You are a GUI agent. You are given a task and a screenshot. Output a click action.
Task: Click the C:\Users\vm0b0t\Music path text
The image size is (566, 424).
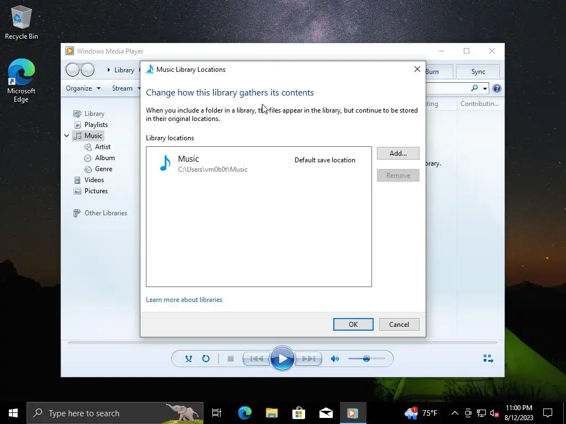point(213,169)
